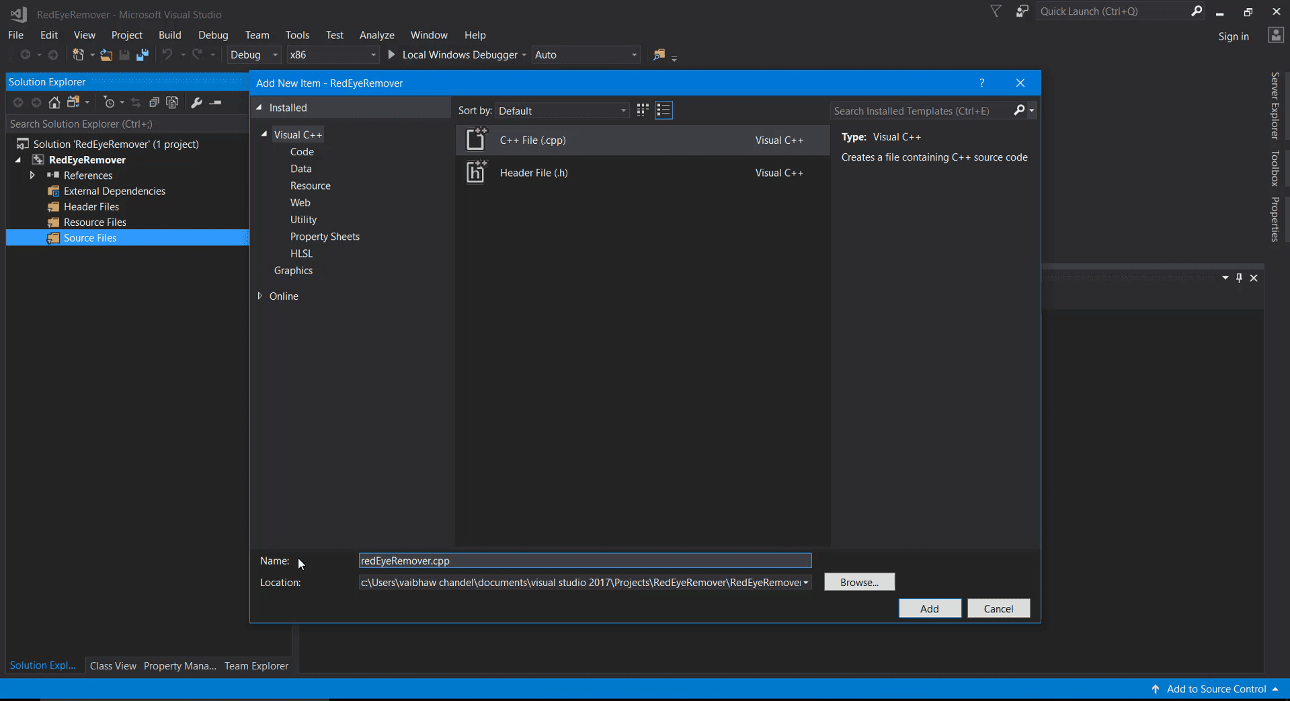Click the feedback icon near Quick Launch

pos(1022,11)
